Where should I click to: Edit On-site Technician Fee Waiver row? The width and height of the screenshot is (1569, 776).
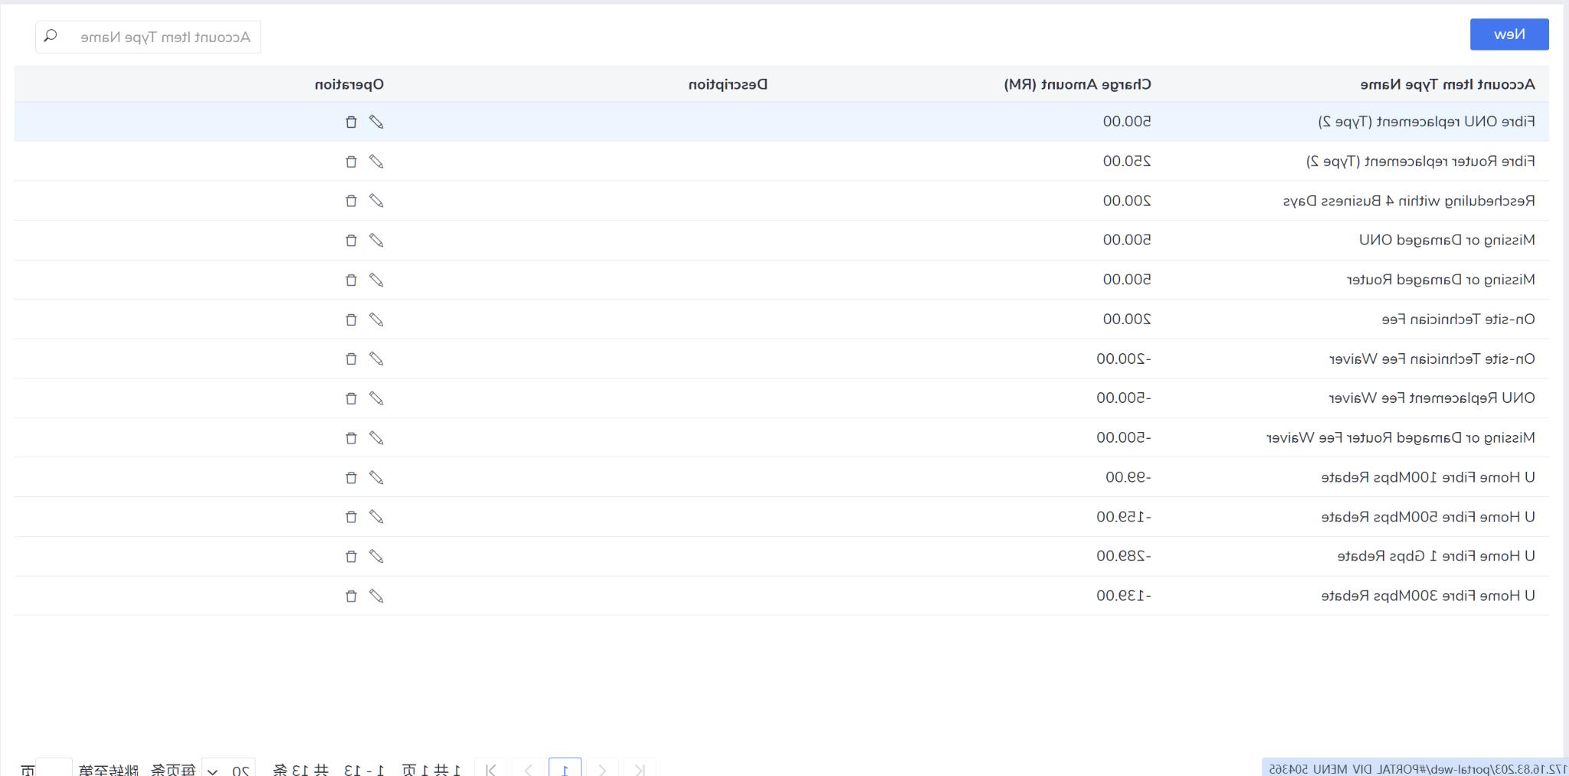(x=376, y=359)
